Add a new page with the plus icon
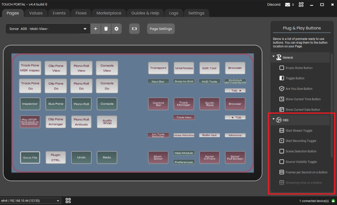The width and height of the screenshot is (337, 205). pyautogui.click(x=95, y=29)
